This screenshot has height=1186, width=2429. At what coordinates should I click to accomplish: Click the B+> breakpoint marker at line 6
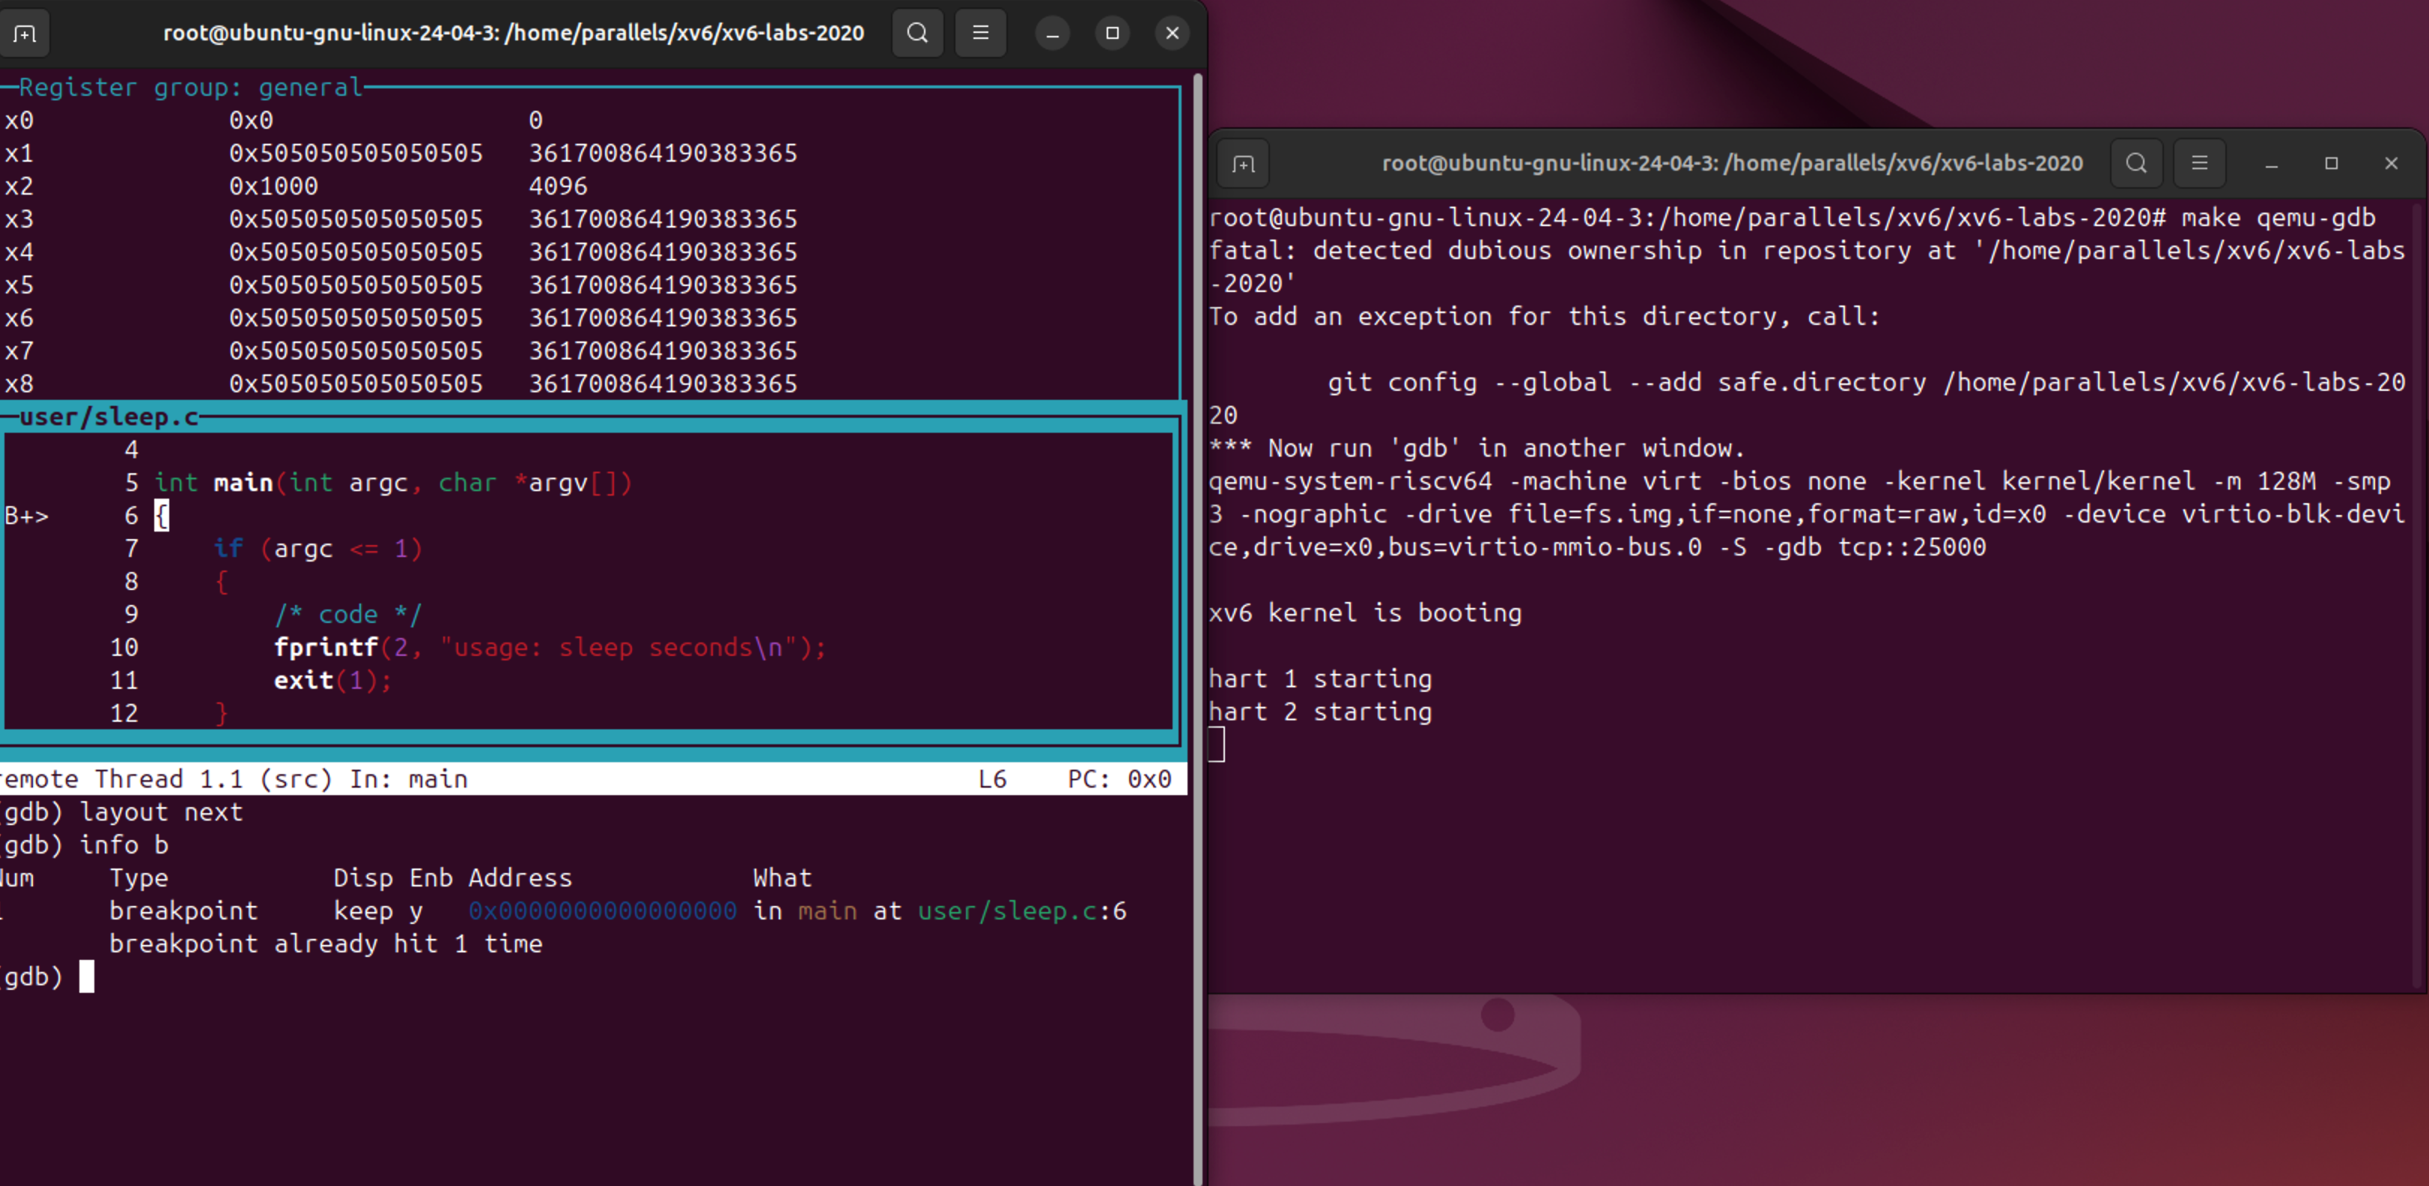[26, 516]
